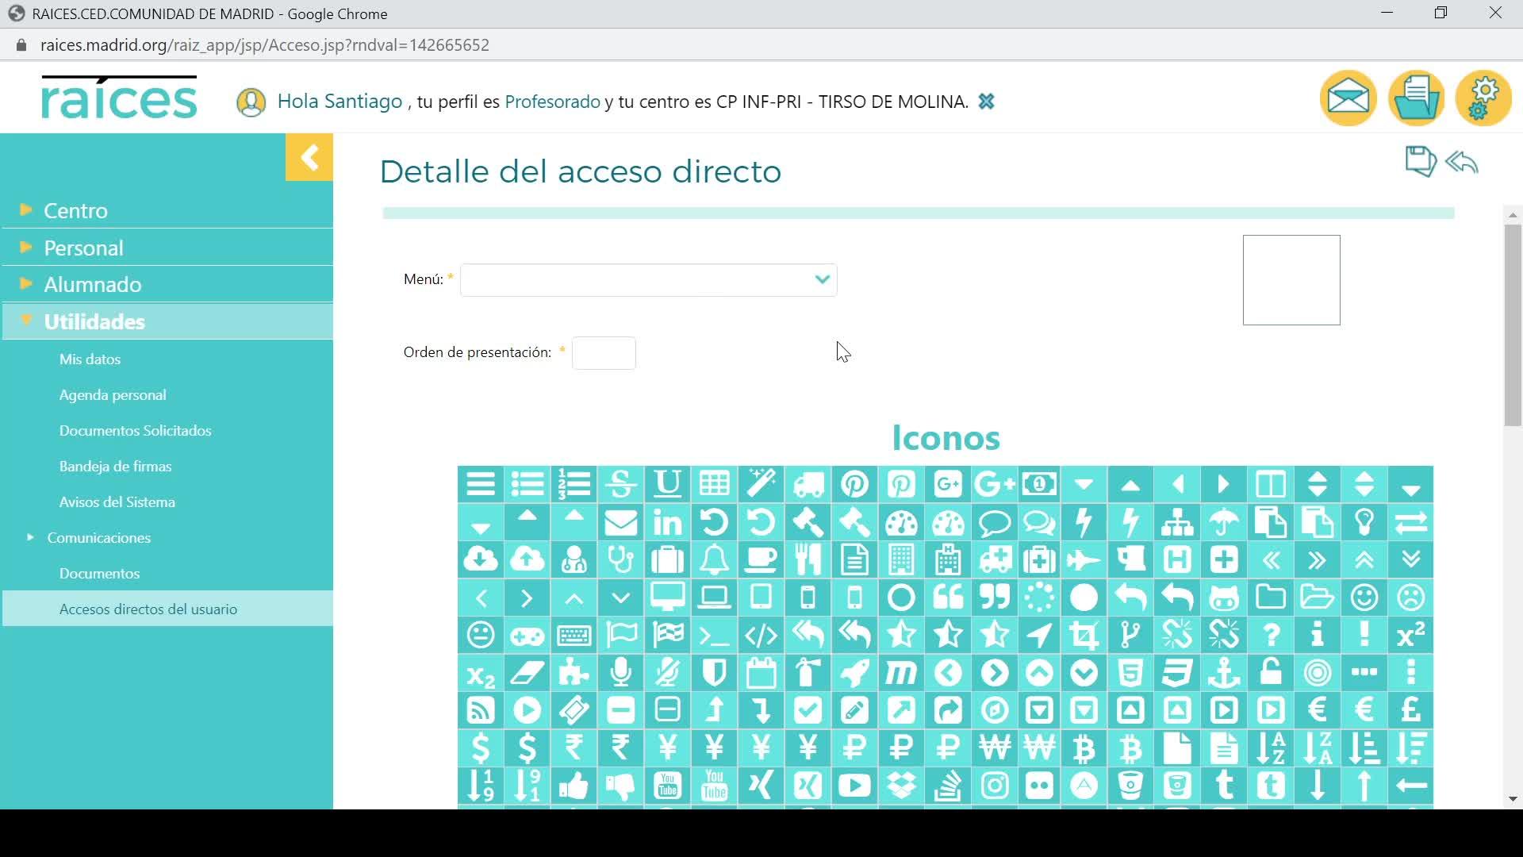Go to Bandeja de firmas

115,466
